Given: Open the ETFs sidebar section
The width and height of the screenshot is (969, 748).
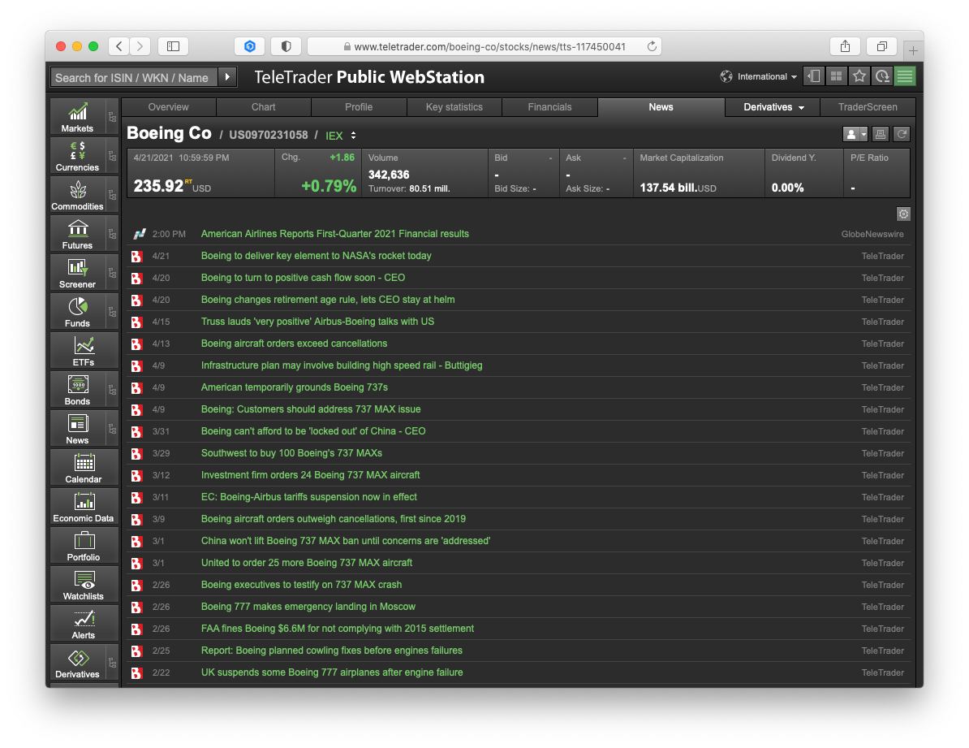Looking at the screenshot, I should [84, 351].
